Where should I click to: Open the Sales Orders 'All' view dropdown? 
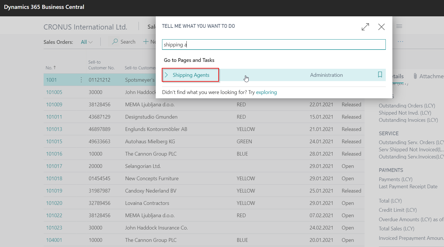pyautogui.click(x=87, y=42)
